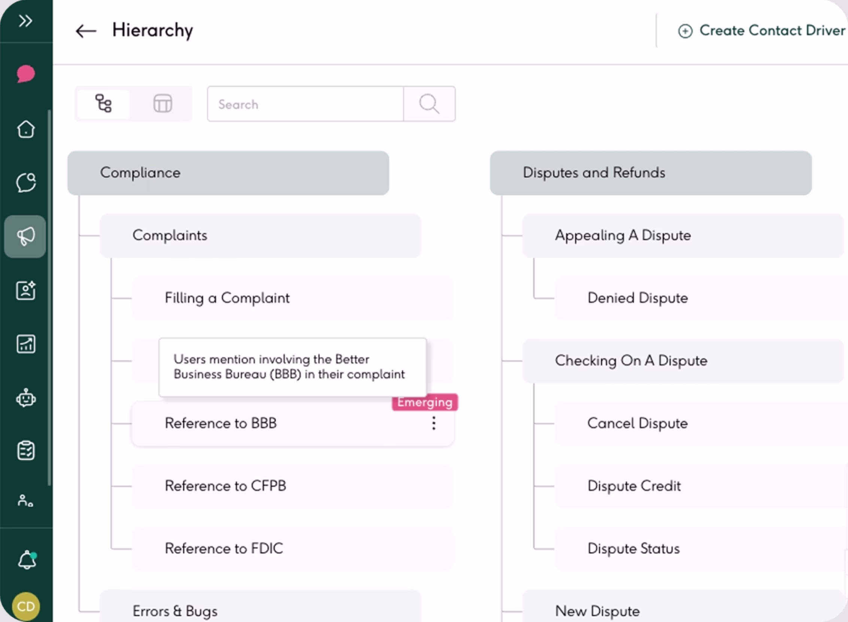Open the bot assistant icon
Viewport: 848px width, 622px height.
(x=25, y=399)
